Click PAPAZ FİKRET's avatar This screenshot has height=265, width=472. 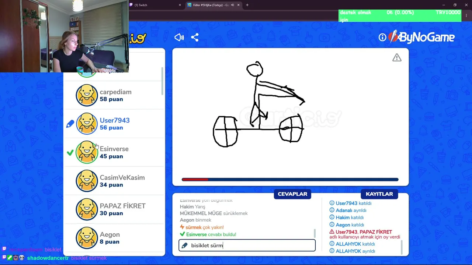click(x=87, y=209)
